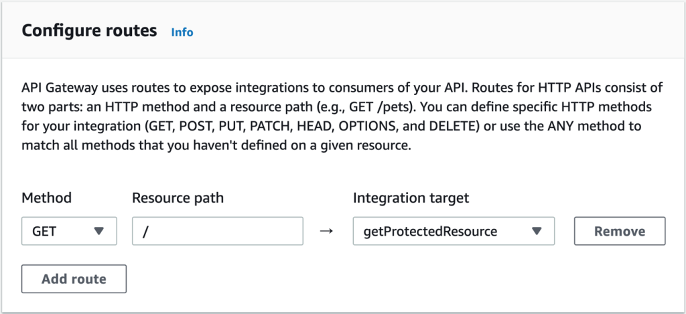Viewport: 686px width, 314px height.
Task: Select the GET value in Method box
Action: pyautogui.click(x=44, y=232)
